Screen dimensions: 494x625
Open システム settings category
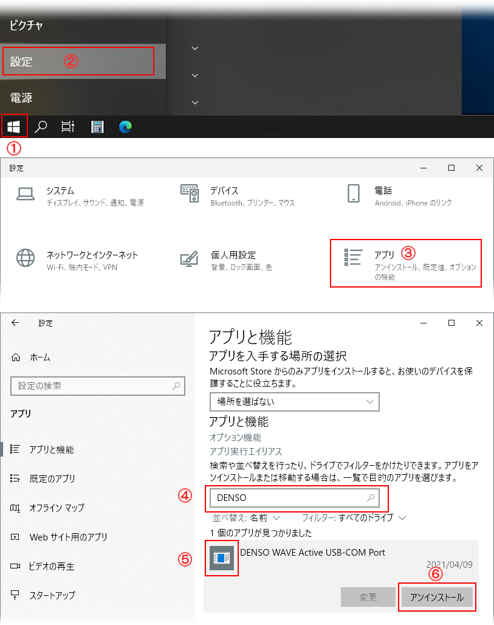[x=79, y=196]
